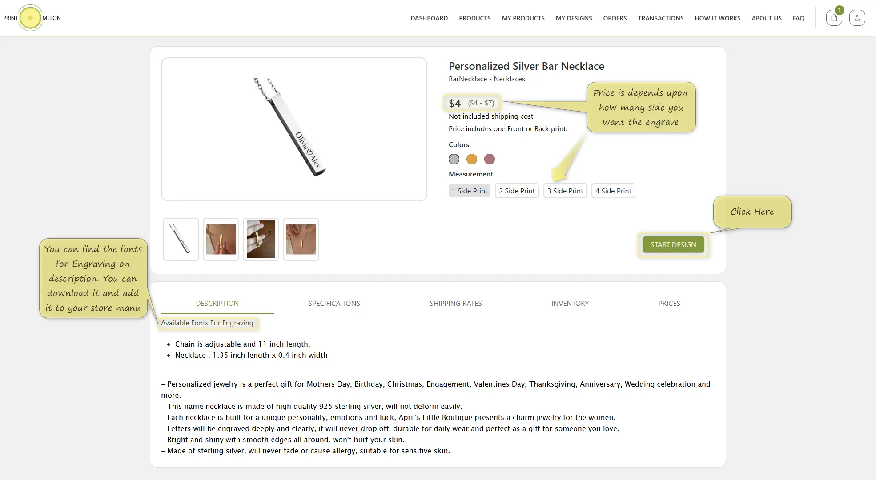This screenshot has height=480, width=876.
Task: Choose the 3 Side Print measurement
Action: pos(565,191)
